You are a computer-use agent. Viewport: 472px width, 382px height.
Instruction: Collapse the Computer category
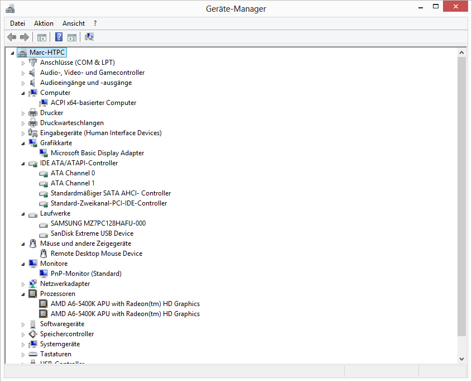point(23,93)
